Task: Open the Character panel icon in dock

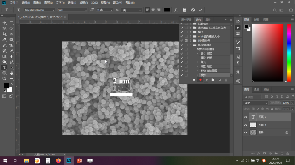Action: click(x=238, y=57)
